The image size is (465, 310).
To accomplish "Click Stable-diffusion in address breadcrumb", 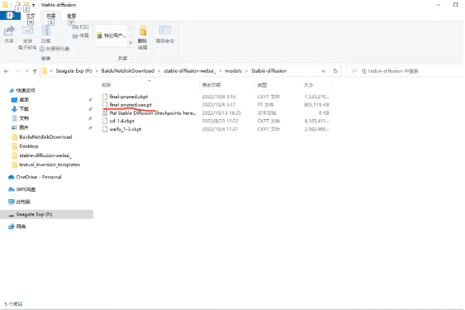I will 269,71.
